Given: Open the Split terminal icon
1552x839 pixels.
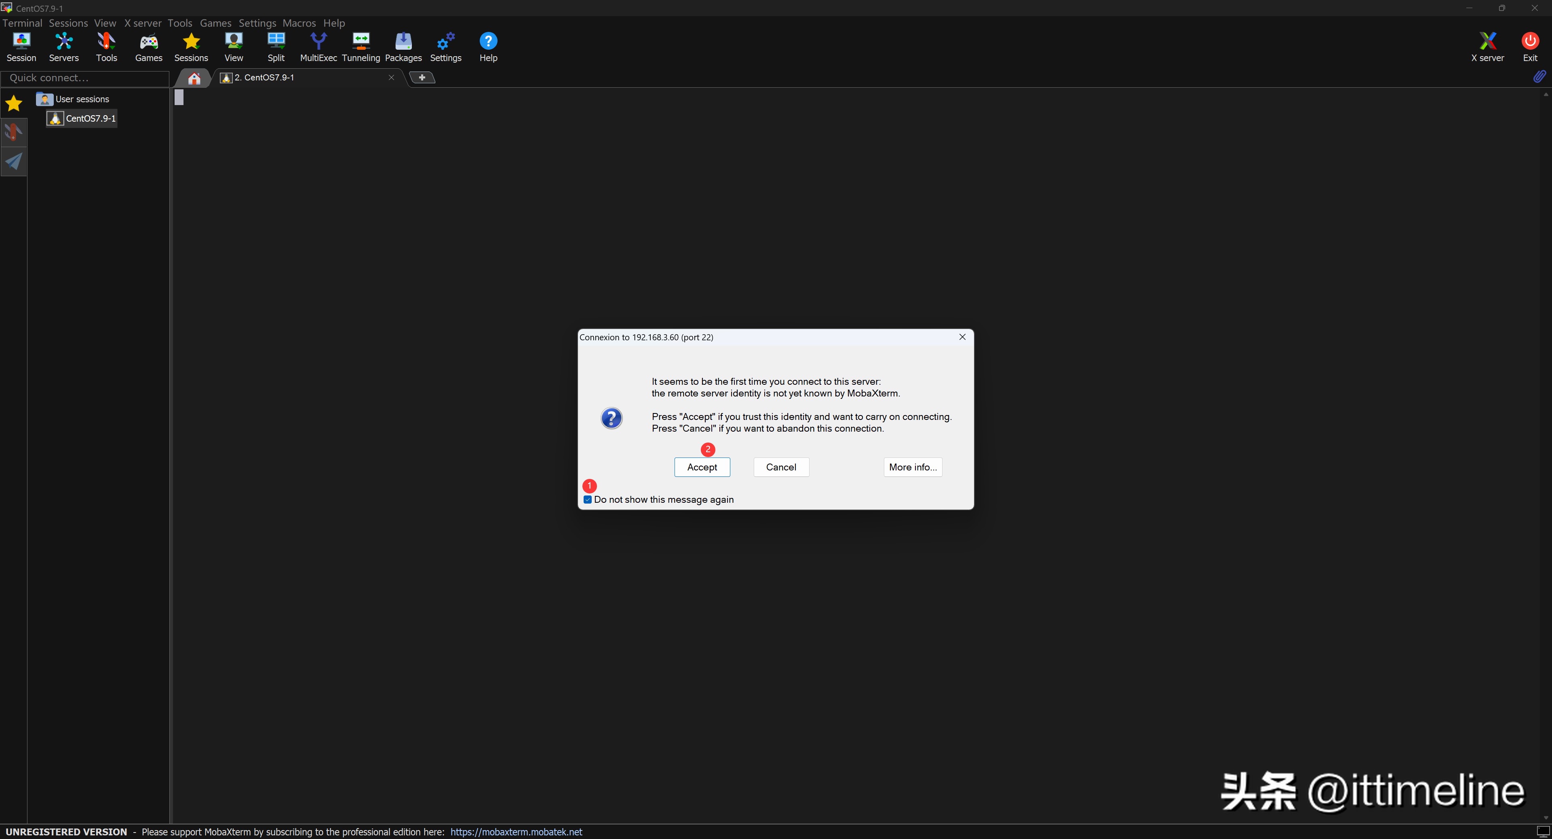Looking at the screenshot, I should tap(276, 46).
